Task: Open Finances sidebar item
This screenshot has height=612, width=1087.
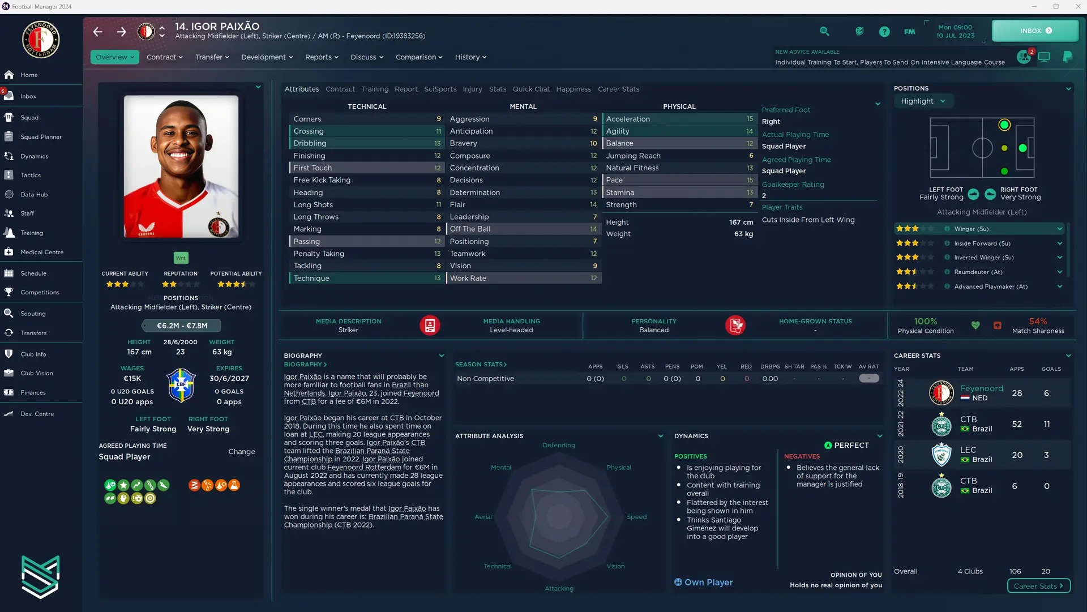Action: pyautogui.click(x=41, y=393)
